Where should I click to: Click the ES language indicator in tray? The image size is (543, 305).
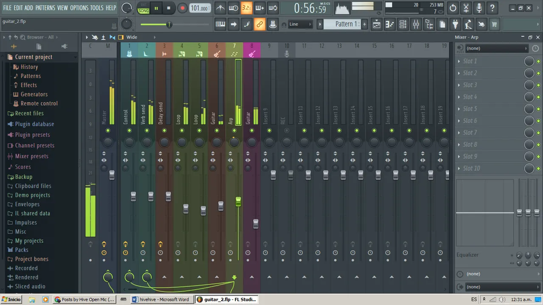(x=474, y=299)
